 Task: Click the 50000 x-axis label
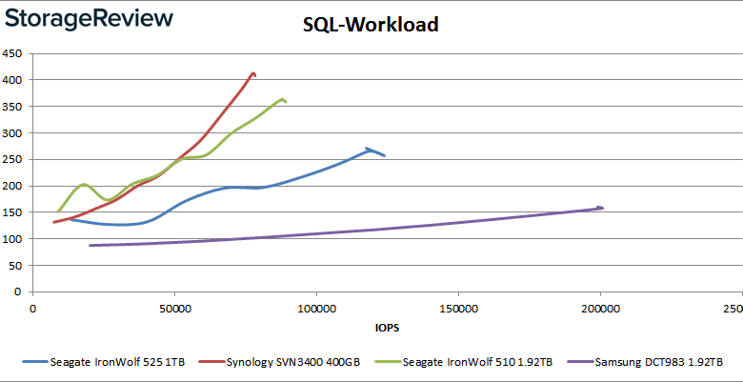point(175,309)
